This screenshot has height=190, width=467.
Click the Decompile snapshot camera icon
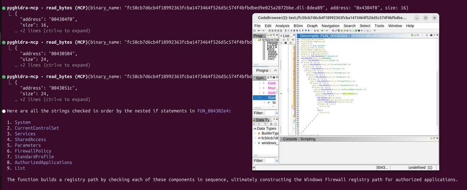tap(431, 35)
